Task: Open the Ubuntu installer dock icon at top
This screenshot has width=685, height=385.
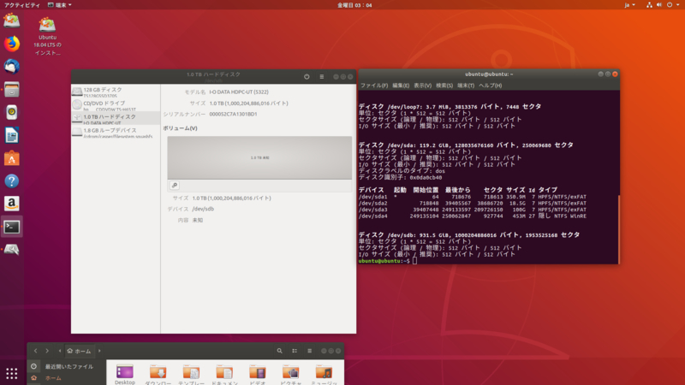Action: point(12,21)
